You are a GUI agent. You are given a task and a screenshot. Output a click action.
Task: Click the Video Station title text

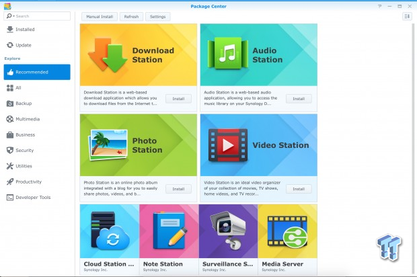coord(280,145)
